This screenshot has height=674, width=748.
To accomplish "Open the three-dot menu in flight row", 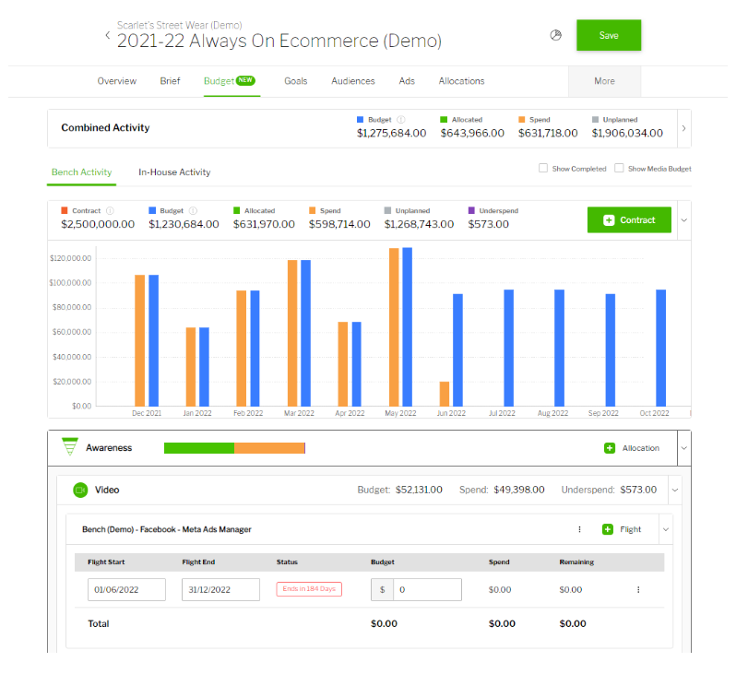I will (x=638, y=589).
